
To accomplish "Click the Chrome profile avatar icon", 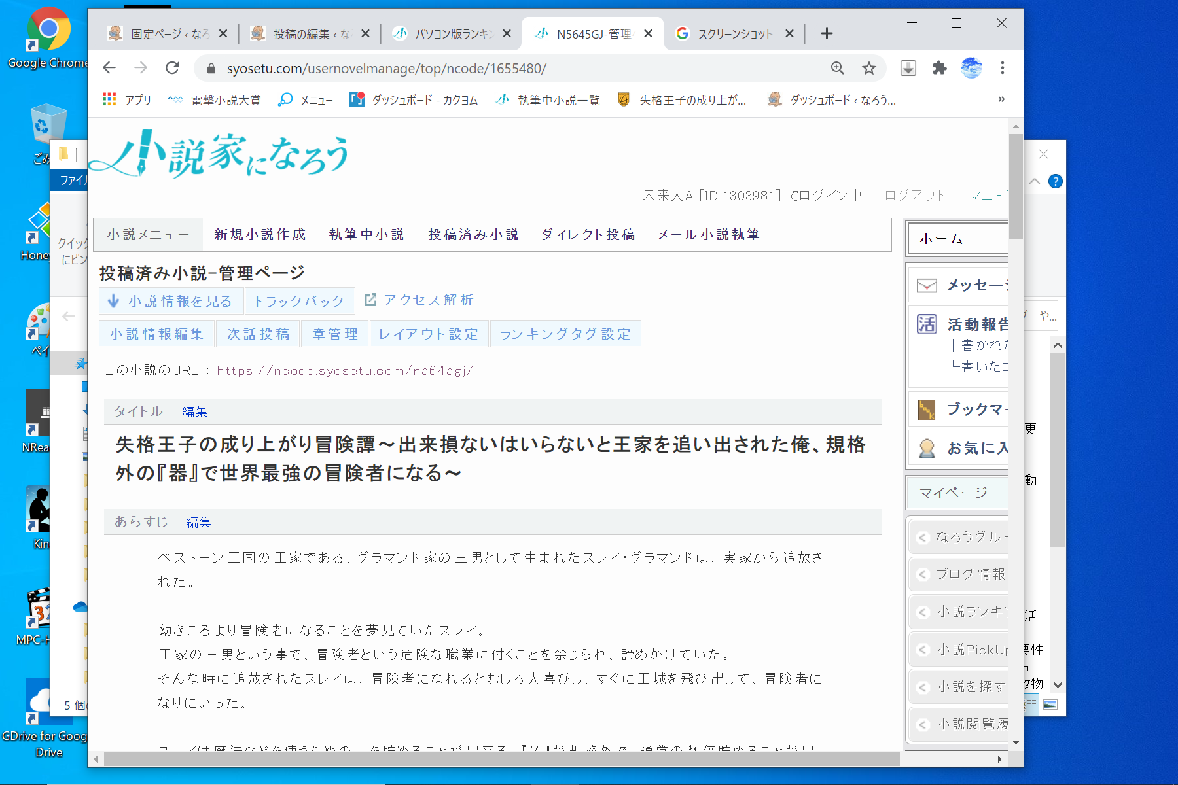I will tap(971, 68).
